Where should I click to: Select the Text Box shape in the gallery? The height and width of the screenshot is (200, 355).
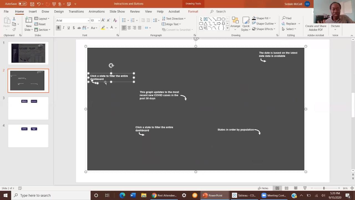(x=206, y=19)
